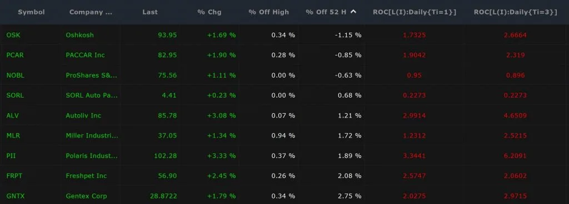The height and width of the screenshot is (204, 569).
Task: Click the 2.75 % off 52 high value
Action: point(350,196)
